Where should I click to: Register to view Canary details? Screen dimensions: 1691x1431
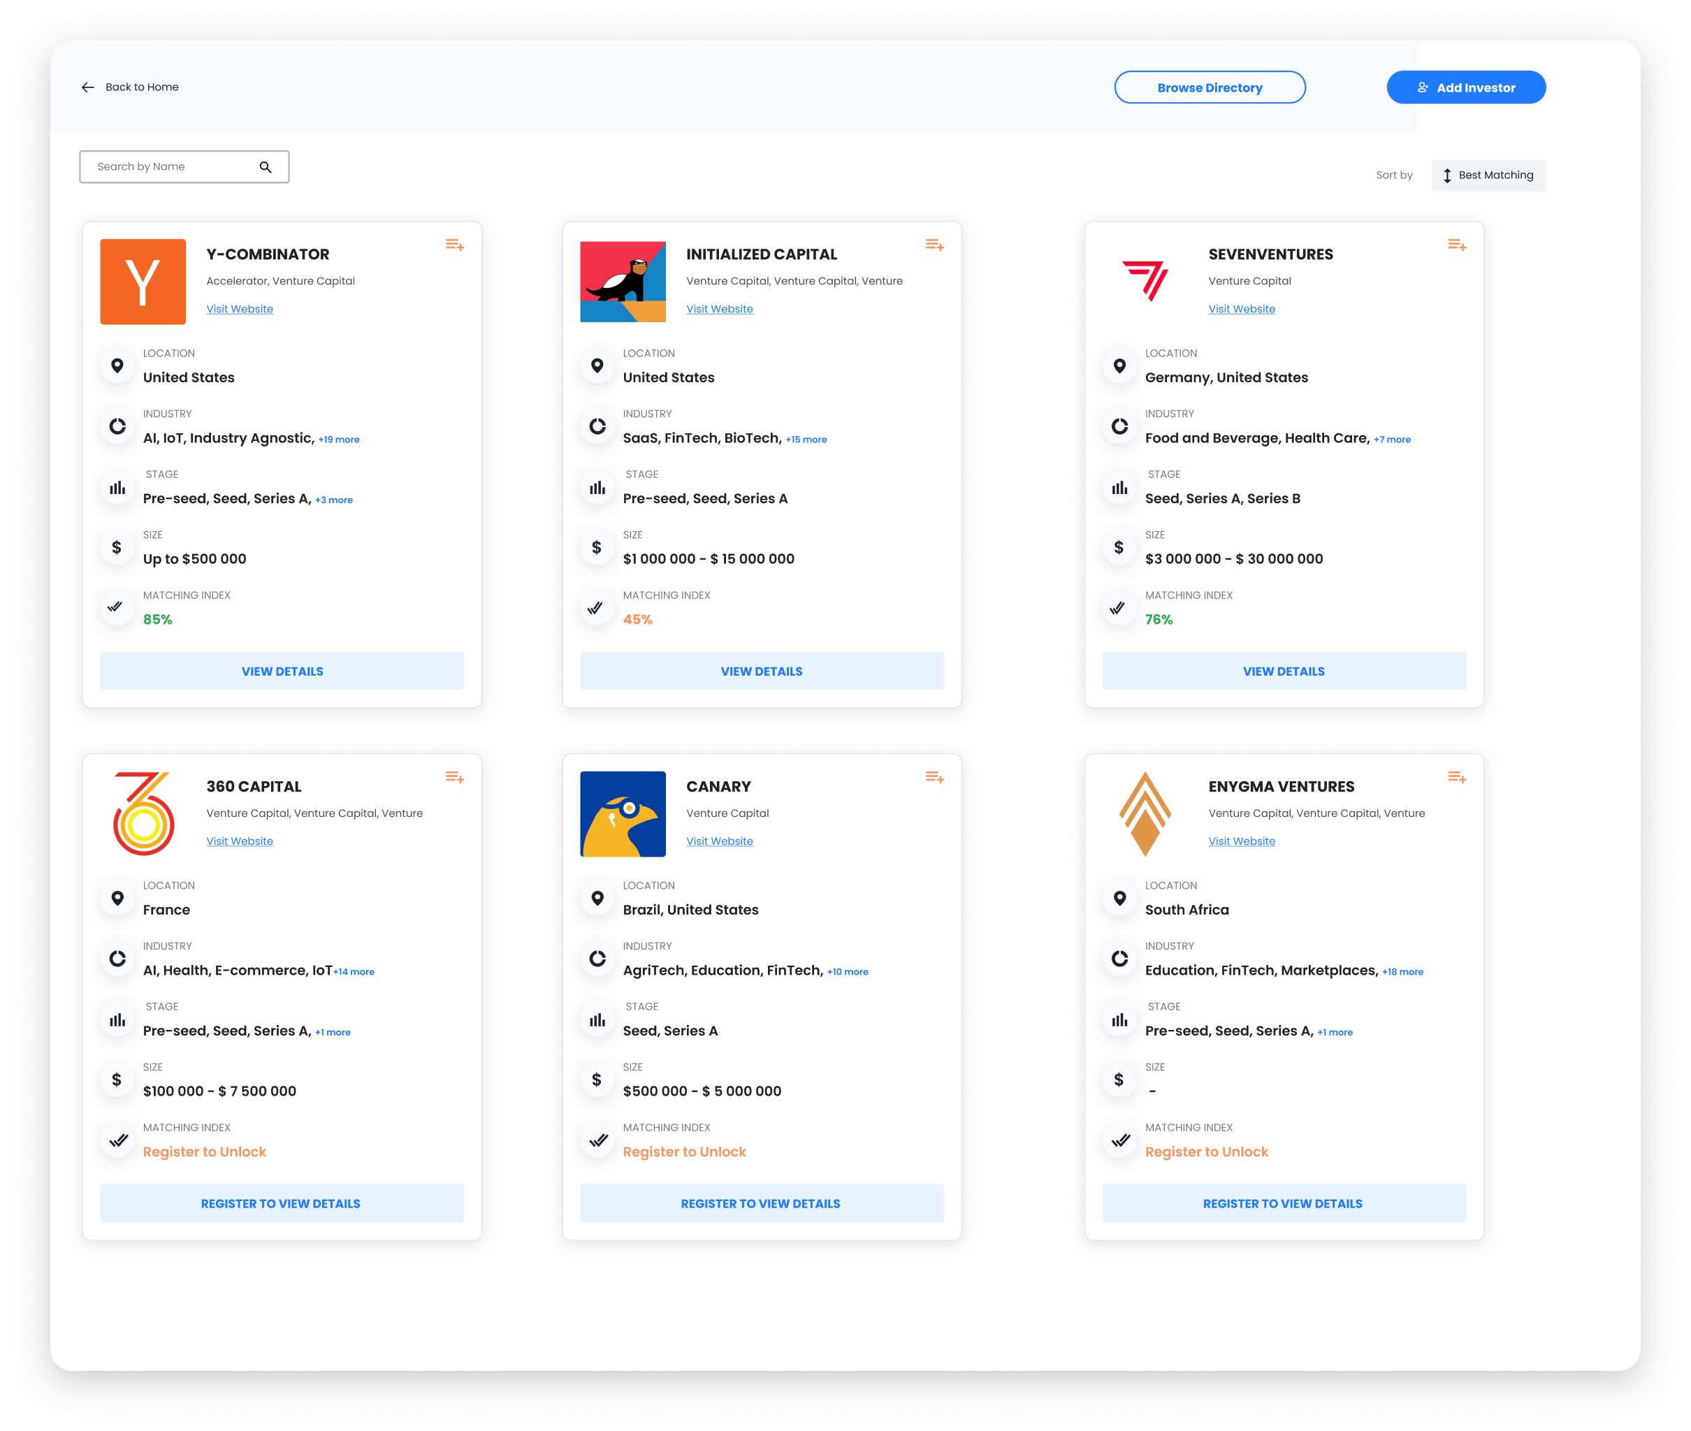pos(762,1204)
